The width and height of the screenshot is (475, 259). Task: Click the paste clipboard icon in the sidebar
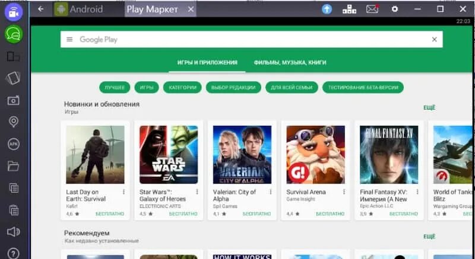click(14, 210)
